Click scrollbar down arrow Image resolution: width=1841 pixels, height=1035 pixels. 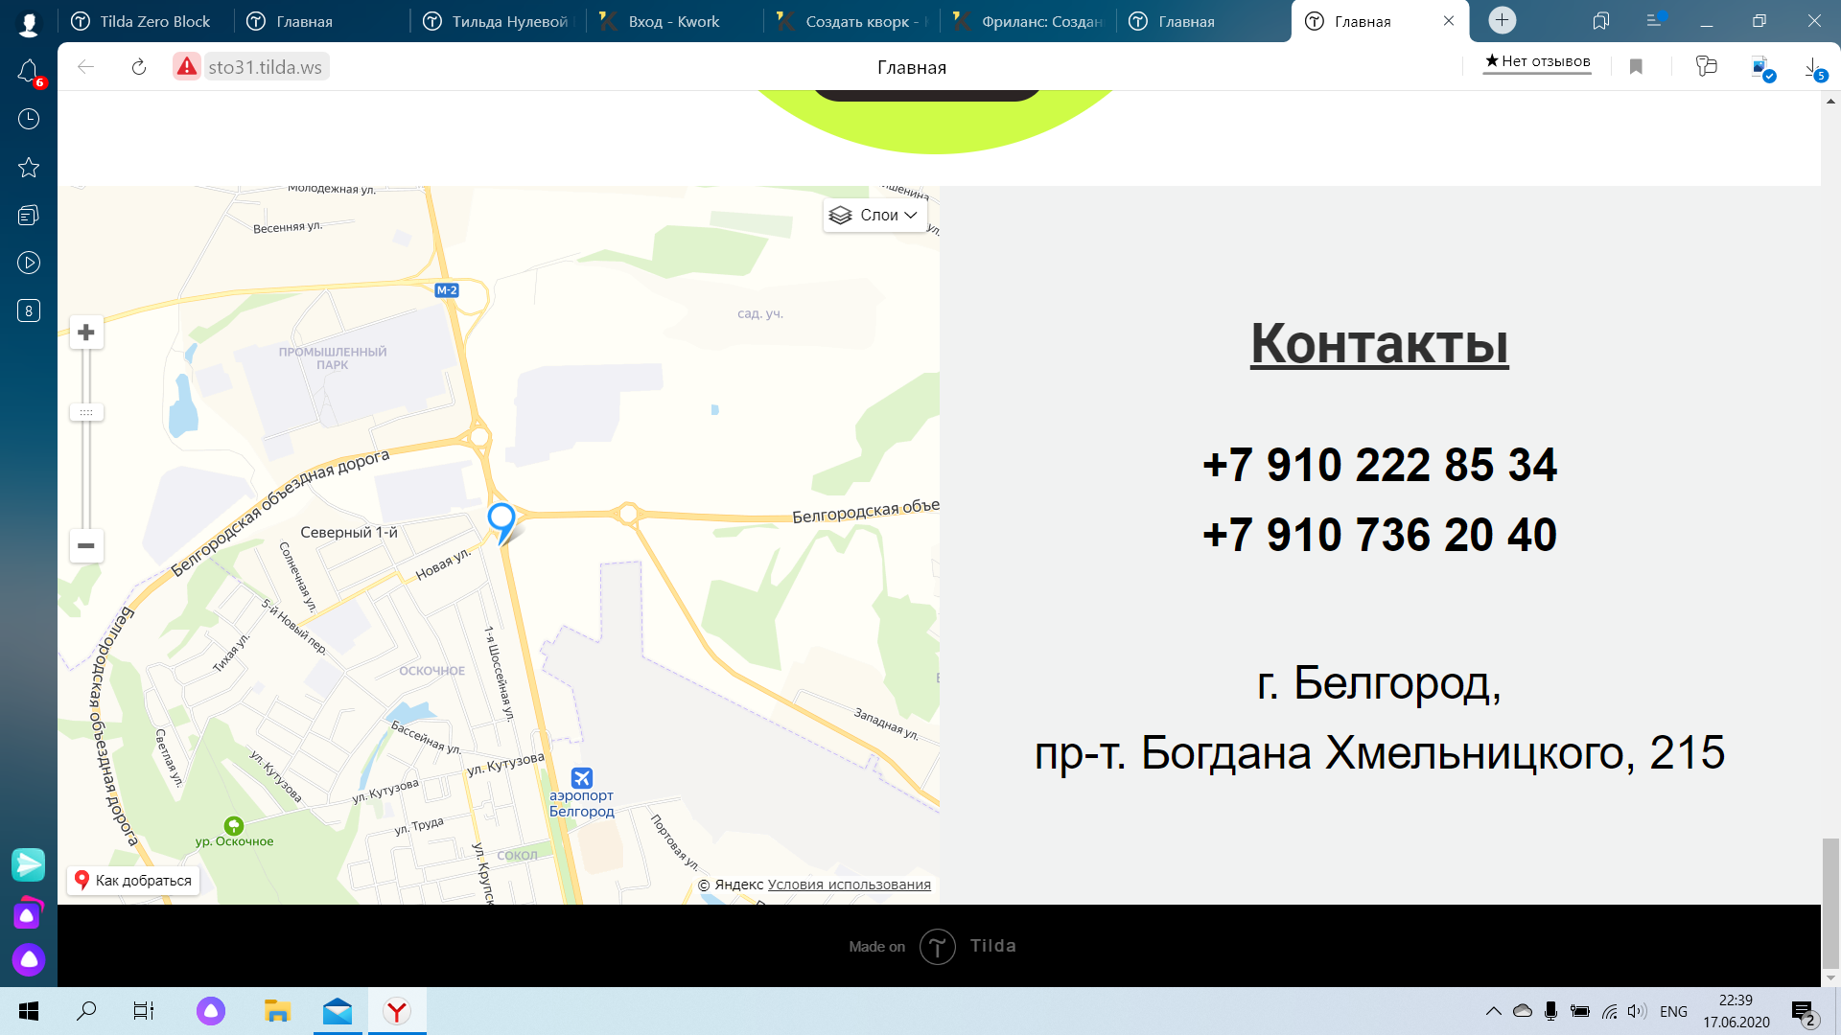[1830, 978]
